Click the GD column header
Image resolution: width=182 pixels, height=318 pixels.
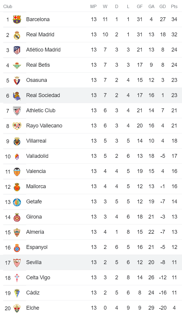163,6
